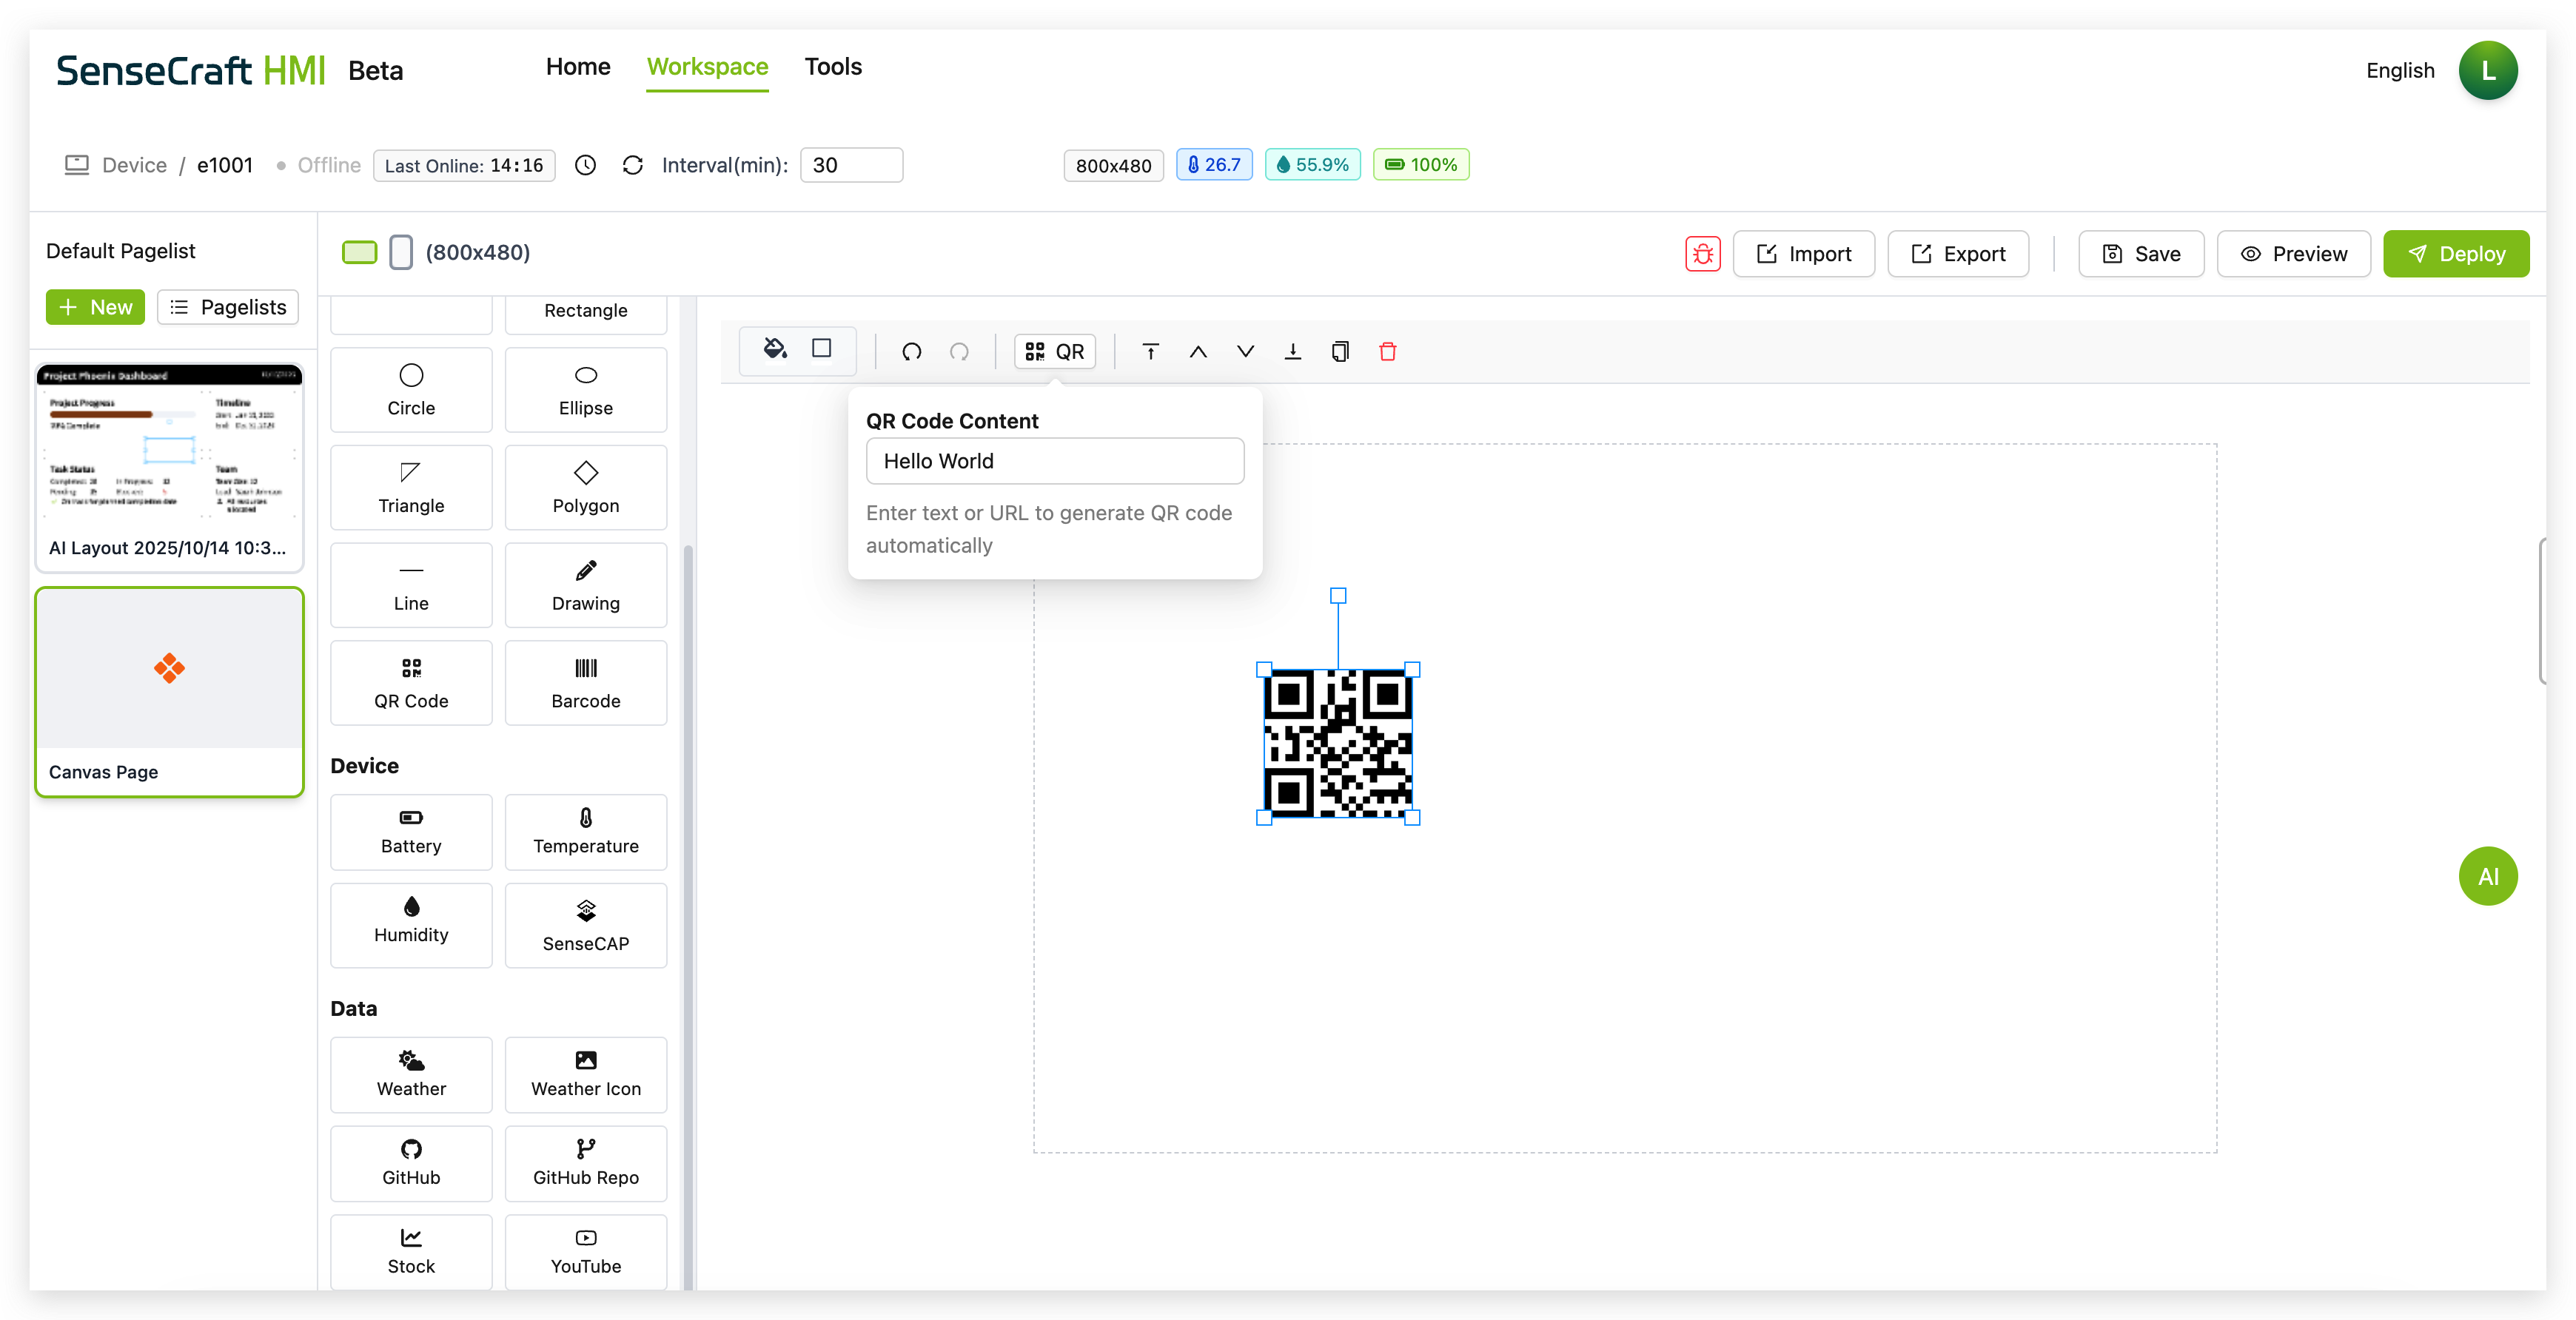Click the send to bottom icon
Viewport: 2576px width, 1320px height.
(1292, 351)
